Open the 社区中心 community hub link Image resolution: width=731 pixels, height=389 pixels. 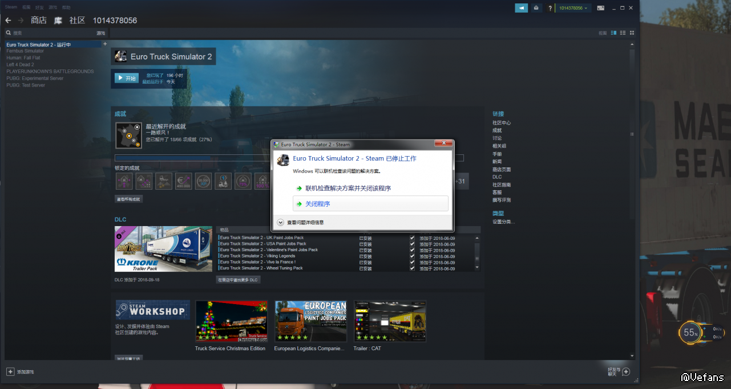click(502, 122)
